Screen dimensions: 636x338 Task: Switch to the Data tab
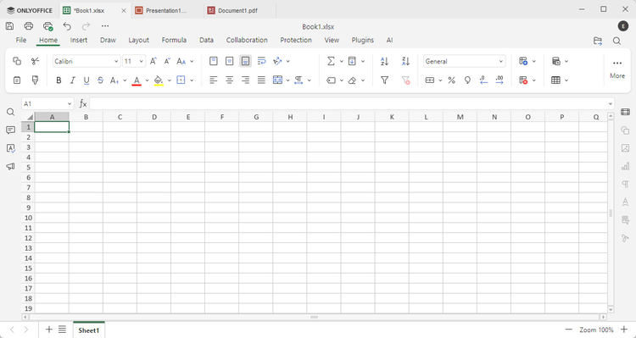pos(206,40)
